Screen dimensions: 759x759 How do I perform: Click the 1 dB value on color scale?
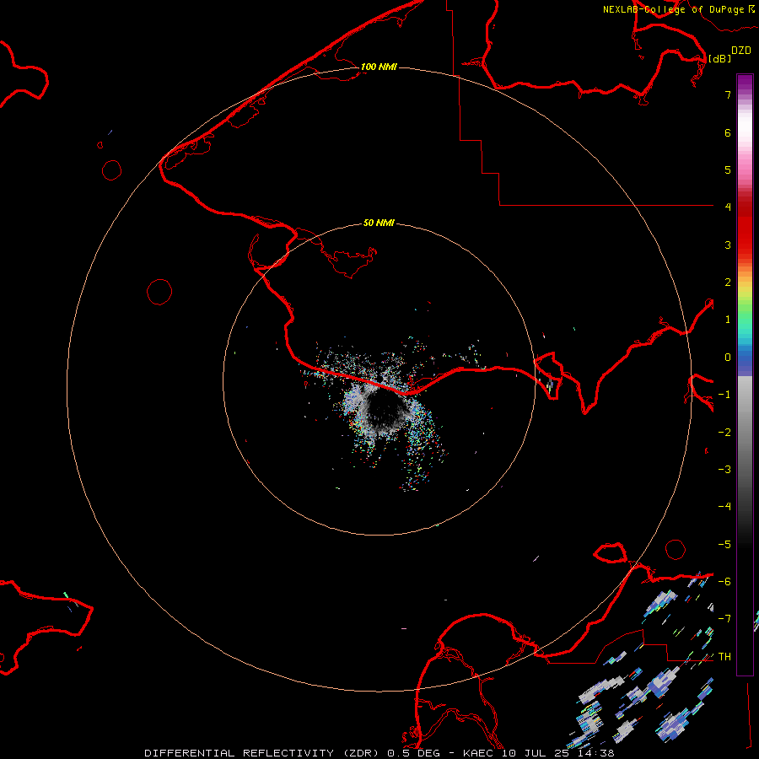pyautogui.click(x=728, y=320)
